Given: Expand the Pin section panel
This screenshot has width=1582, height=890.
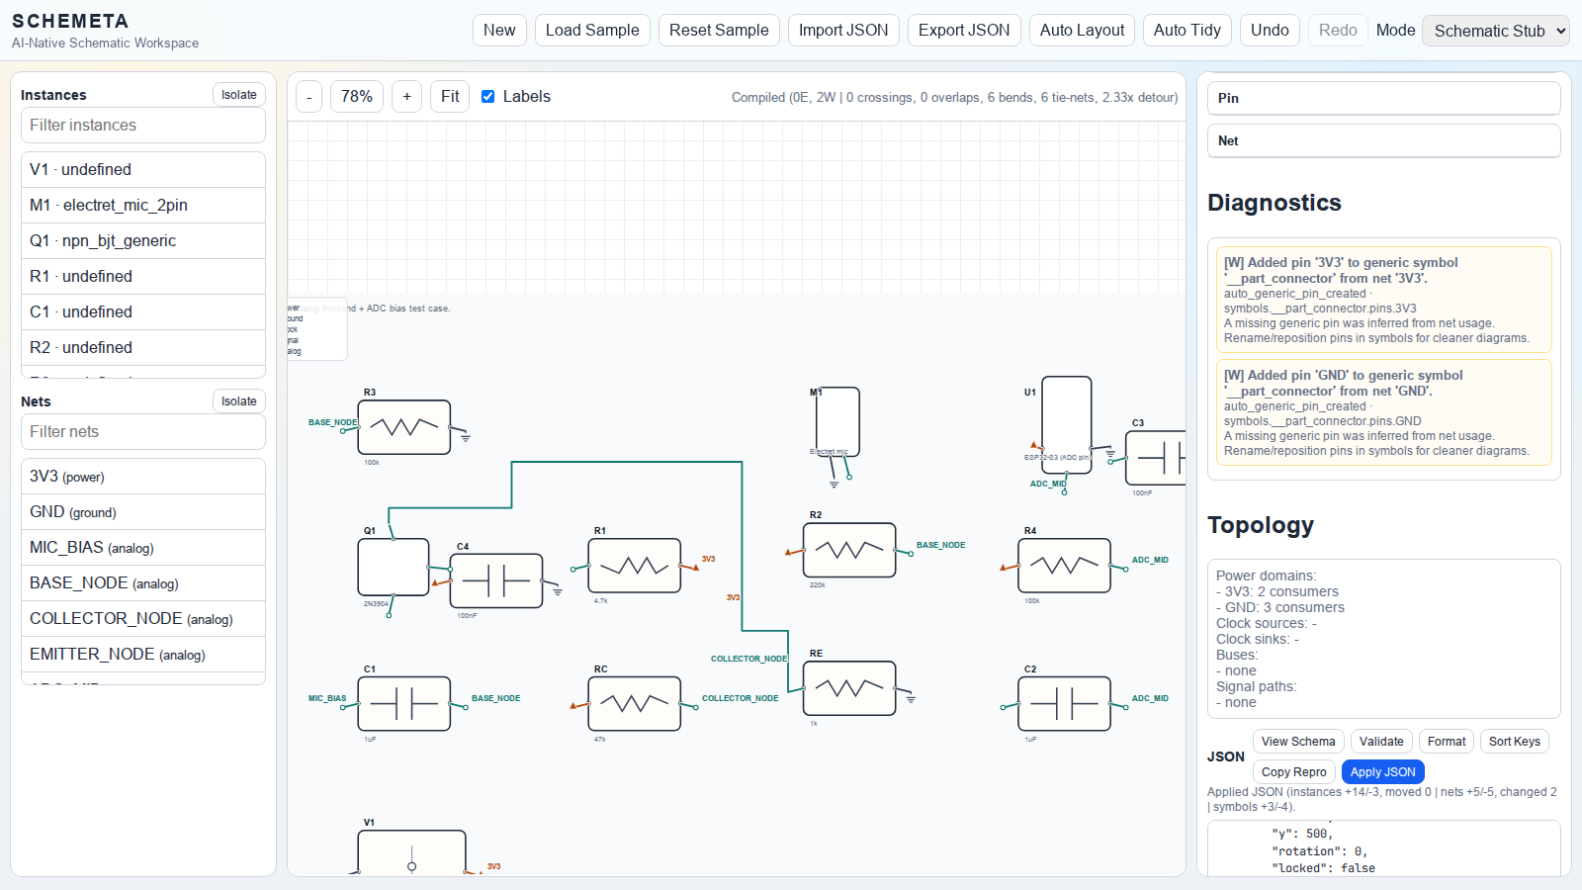Looking at the screenshot, I should [x=1382, y=99].
